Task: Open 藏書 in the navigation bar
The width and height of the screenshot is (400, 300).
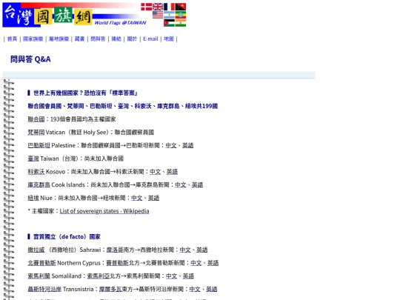Action: (79, 39)
